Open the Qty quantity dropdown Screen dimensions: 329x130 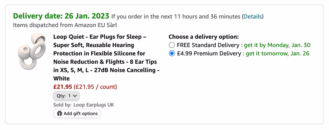pyautogui.click(x=66, y=96)
